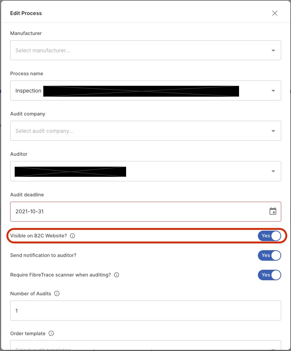Expand the Audit company dropdown arrow

(273, 131)
